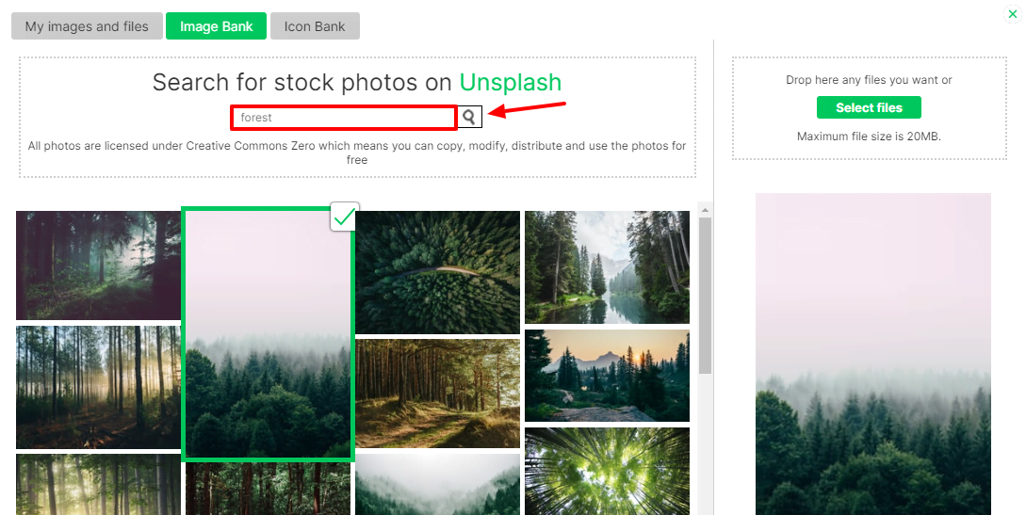This screenshot has width=1026, height=515.
Task: Select the Image Bank tab
Action: click(216, 26)
